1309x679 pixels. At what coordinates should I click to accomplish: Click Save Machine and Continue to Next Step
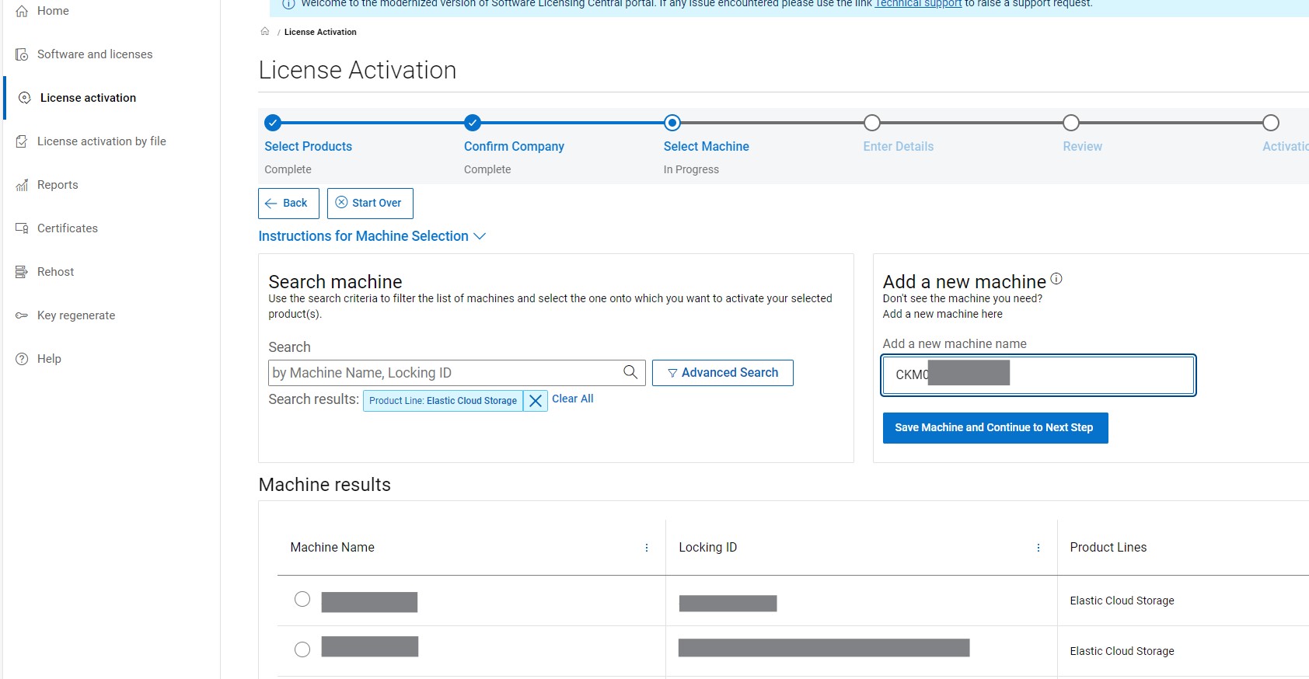[x=994, y=428]
